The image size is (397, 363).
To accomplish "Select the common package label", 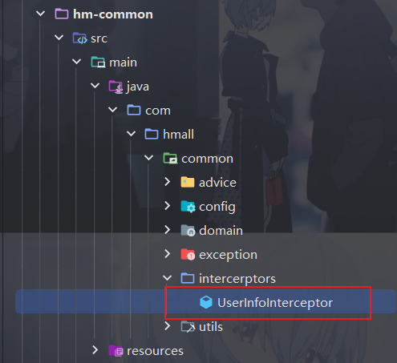I will (207, 159).
